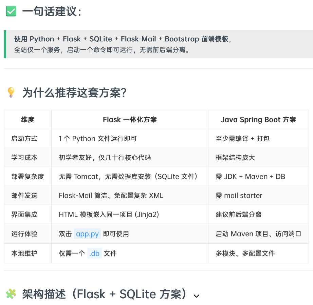Click the app.py inline code tag
Image resolution: width=313 pixels, height=305 pixels.
coord(87,234)
